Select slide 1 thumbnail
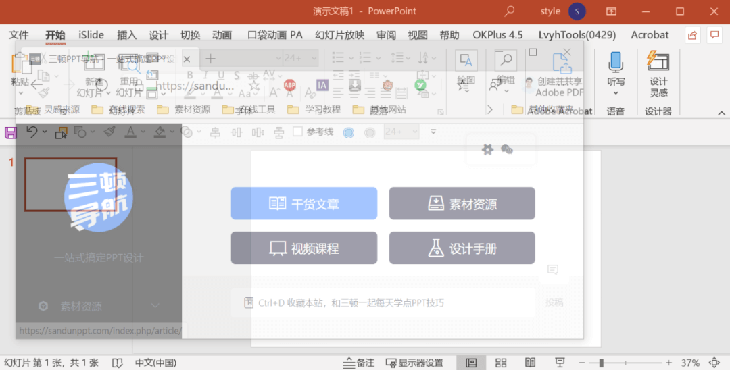 click(71, 184)
